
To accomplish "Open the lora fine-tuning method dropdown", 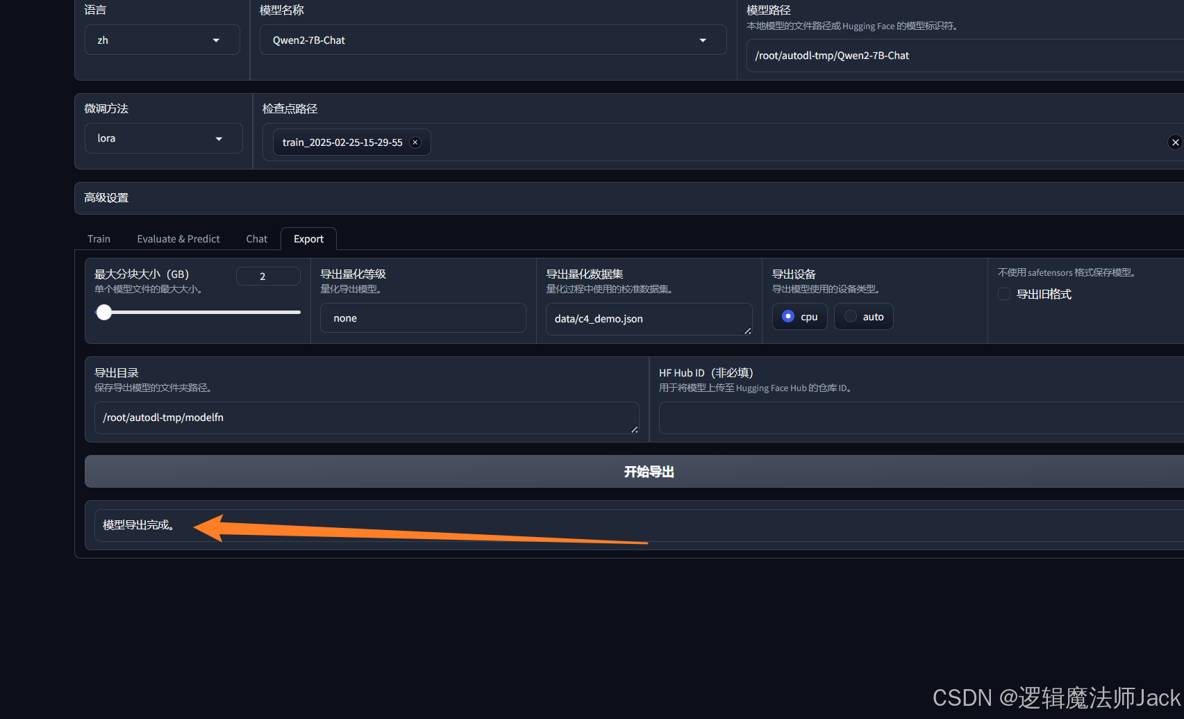I will [163, 138].
